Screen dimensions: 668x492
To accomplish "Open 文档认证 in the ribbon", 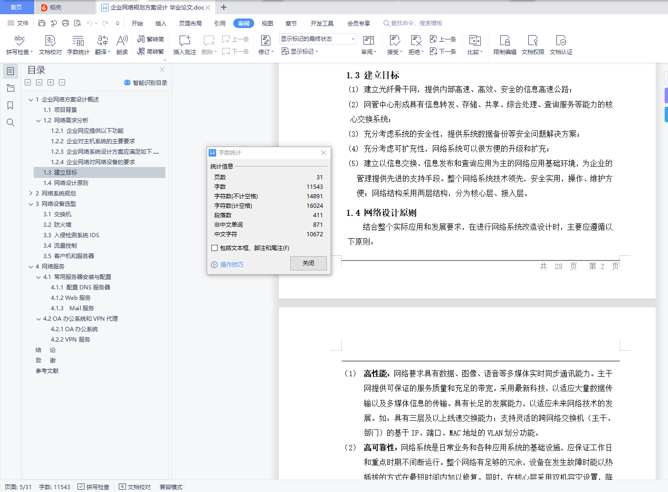I will 561,45.
